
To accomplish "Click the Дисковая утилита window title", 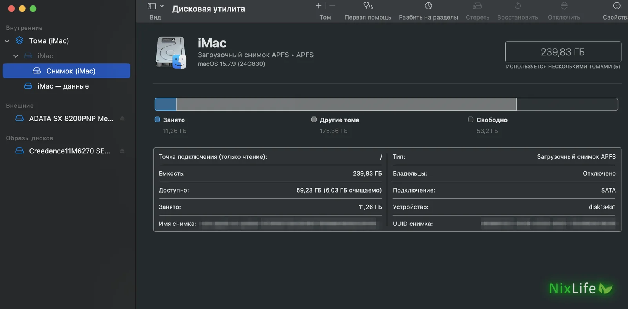I will (x=208, y=9).
